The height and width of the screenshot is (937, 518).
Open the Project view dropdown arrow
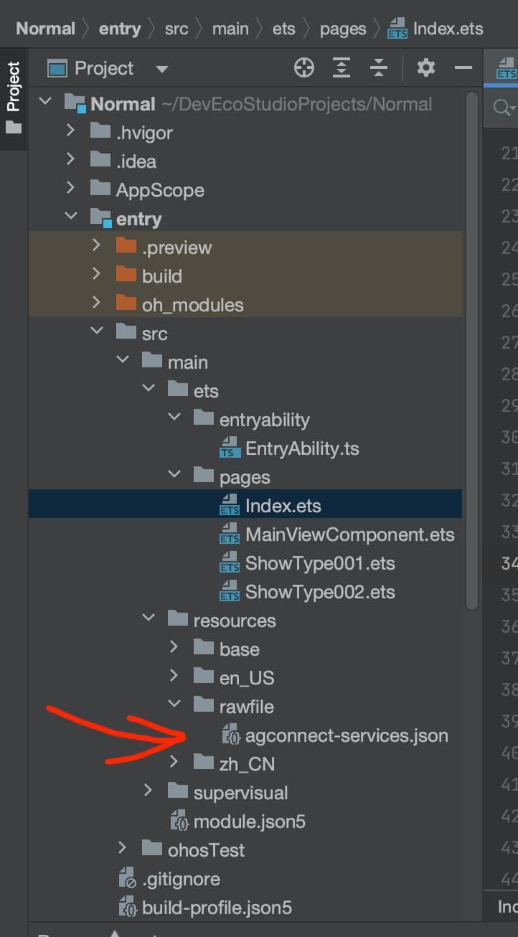click(162, 70)
